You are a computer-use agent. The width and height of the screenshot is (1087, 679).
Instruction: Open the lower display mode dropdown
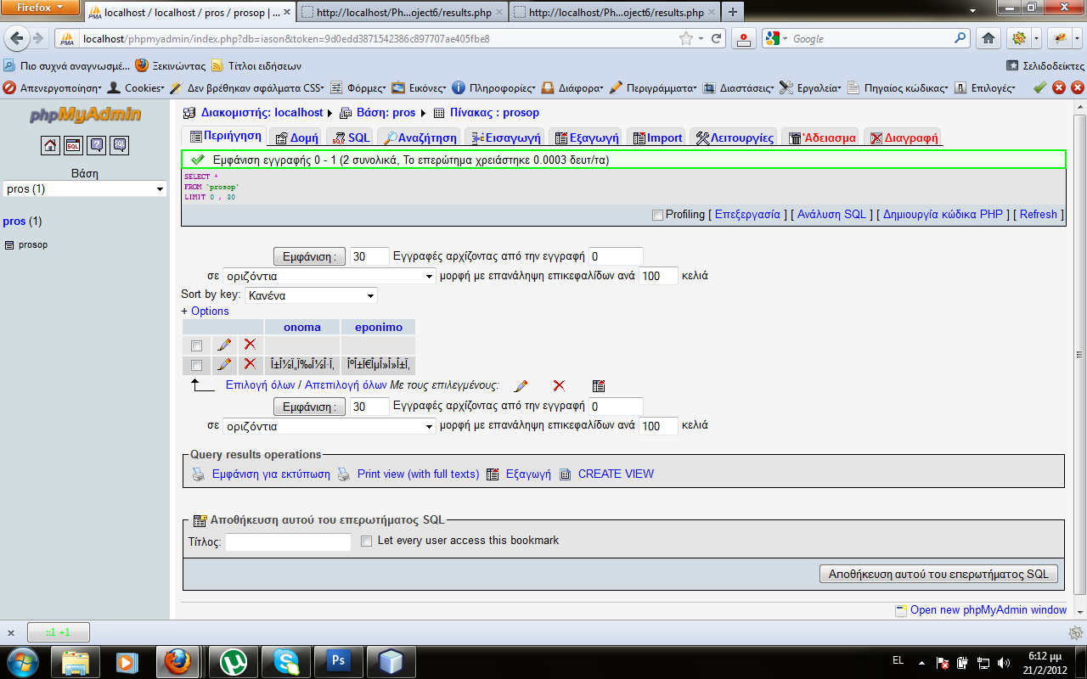pyautogui.click(x=329, y=426)
